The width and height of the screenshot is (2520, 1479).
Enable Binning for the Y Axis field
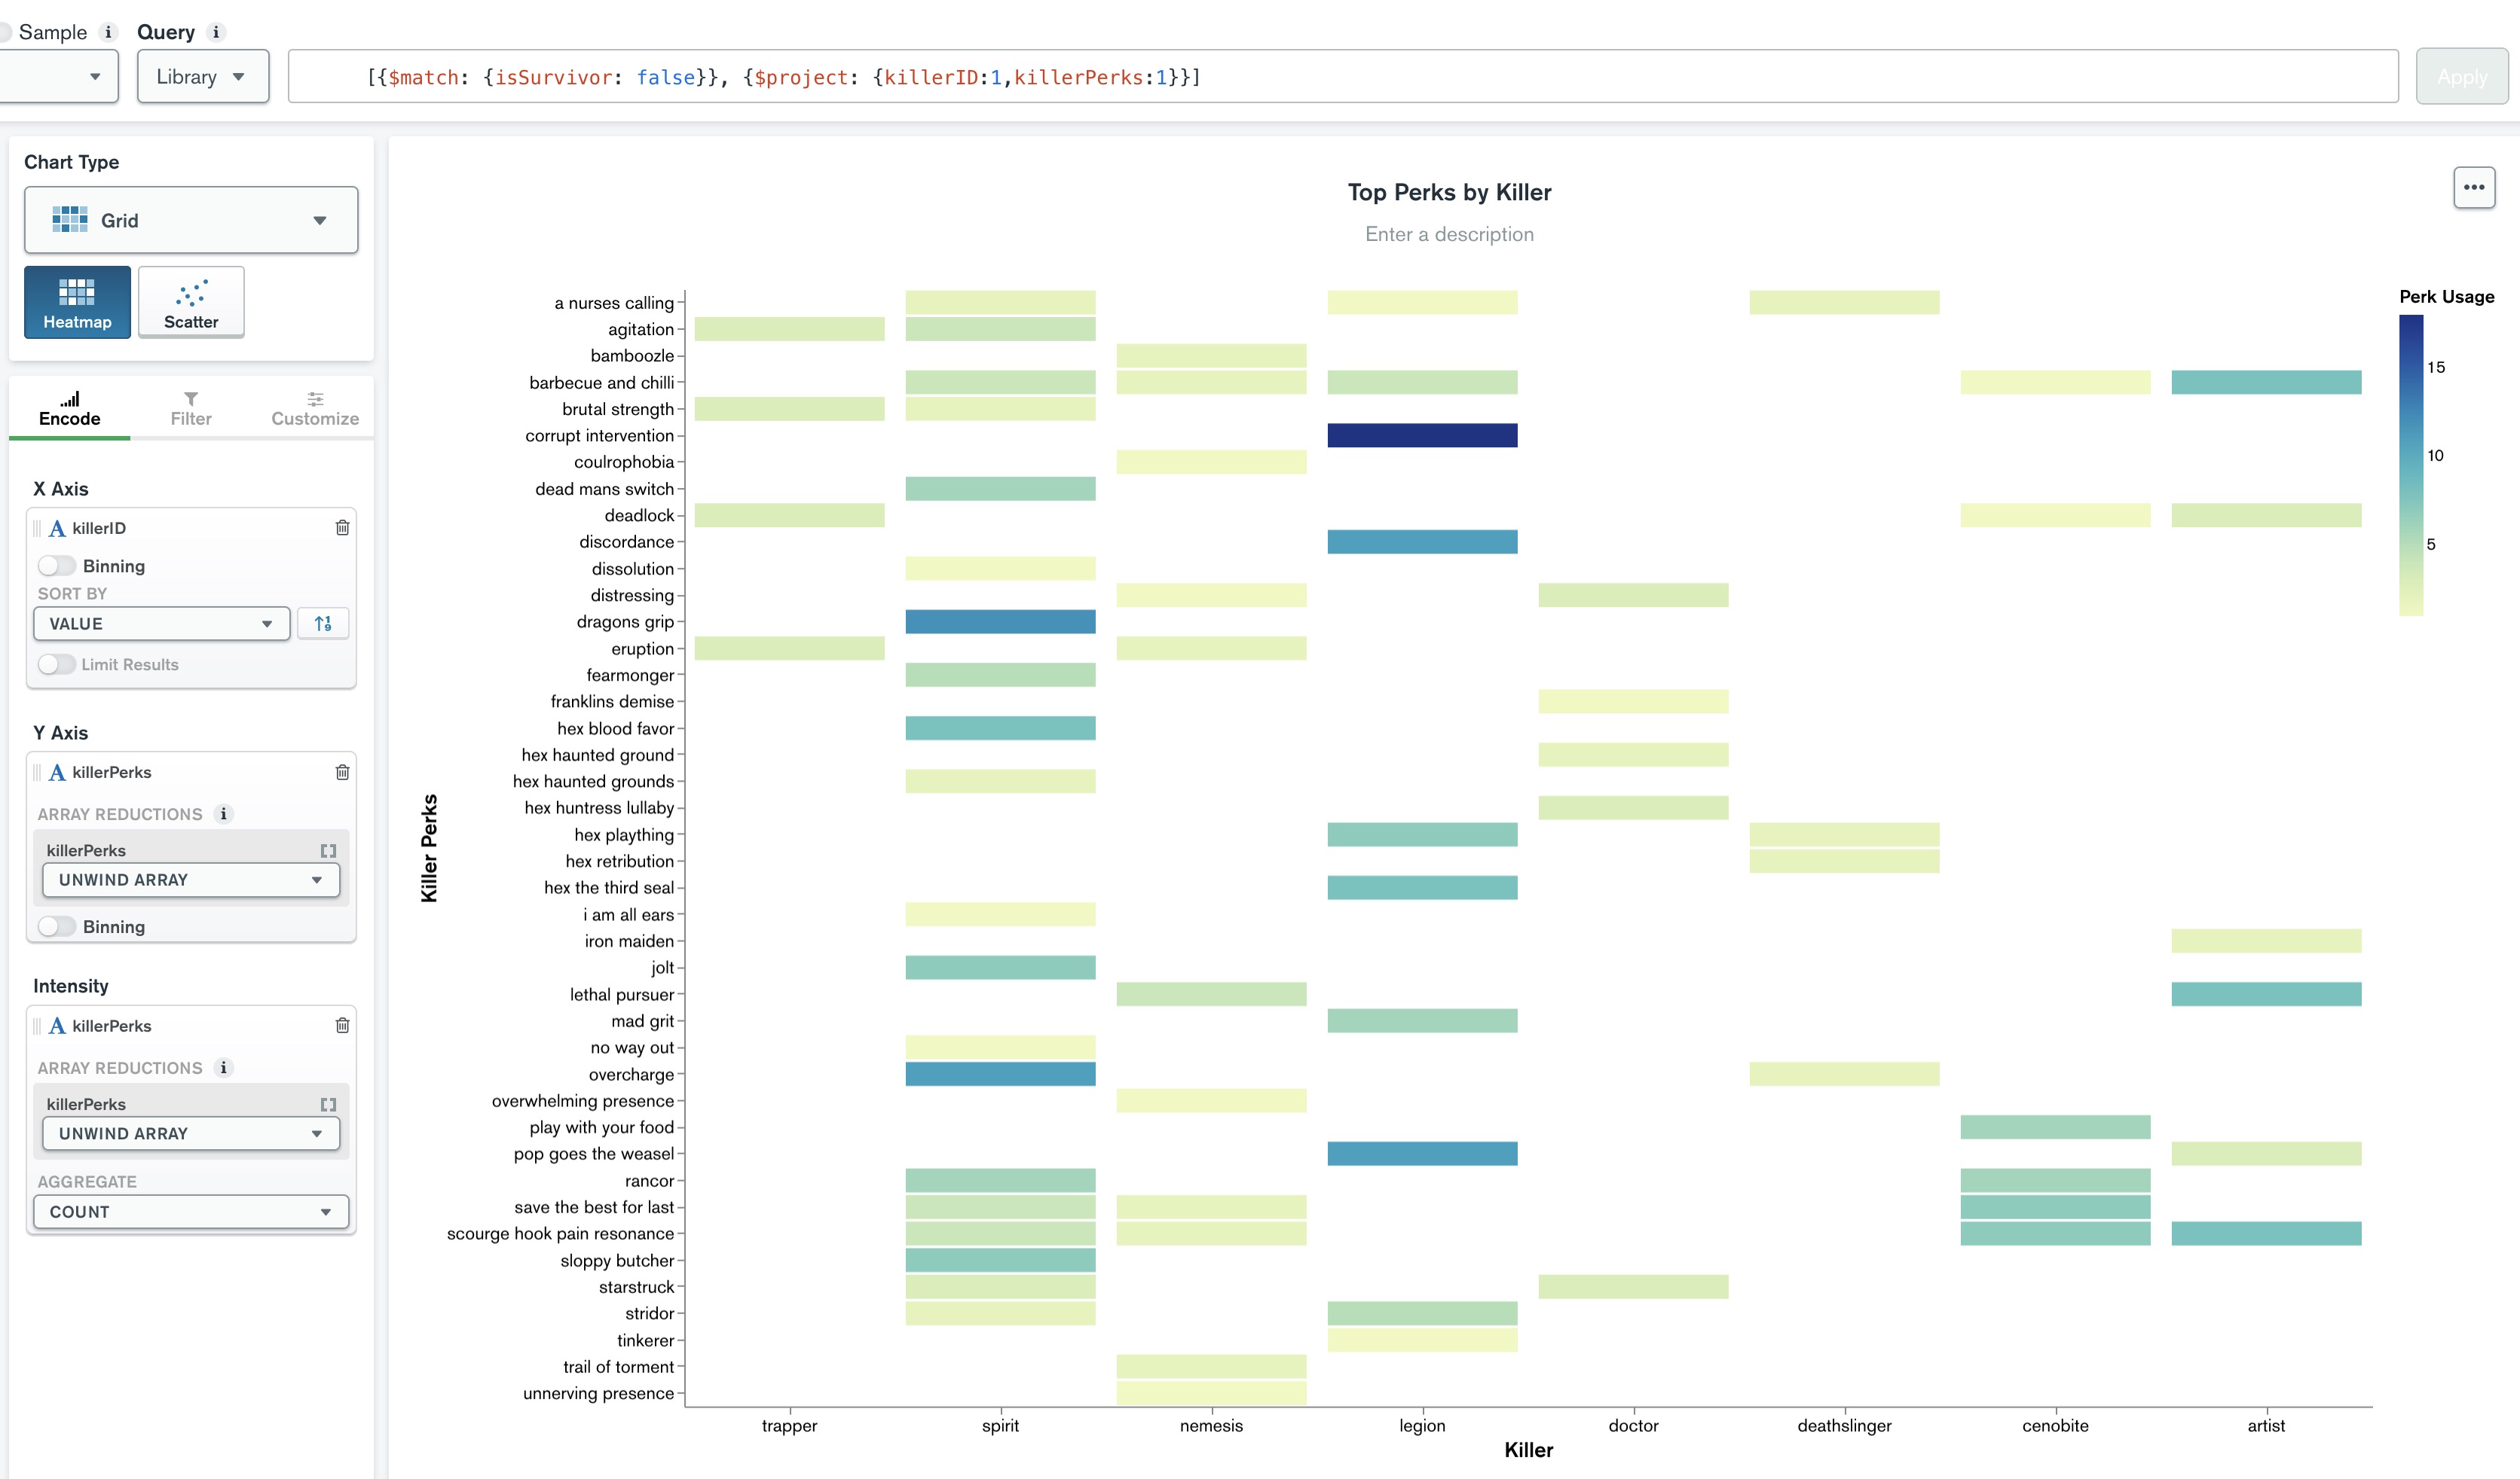point(58,926)
